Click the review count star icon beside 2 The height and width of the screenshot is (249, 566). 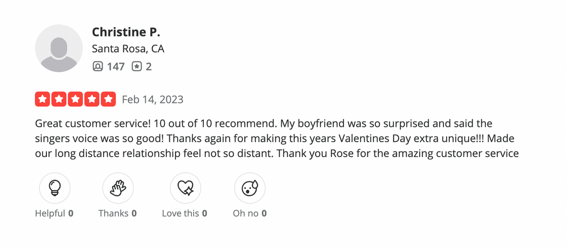(x=137, y=67)
